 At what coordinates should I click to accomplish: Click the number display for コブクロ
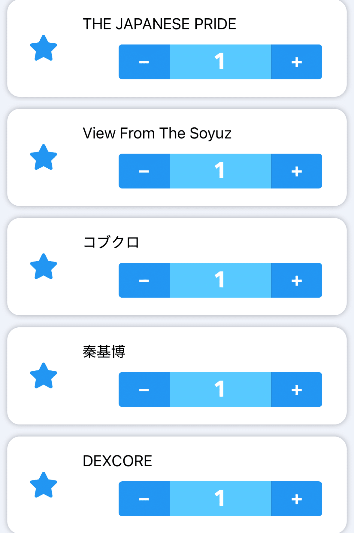click(220, 280)
